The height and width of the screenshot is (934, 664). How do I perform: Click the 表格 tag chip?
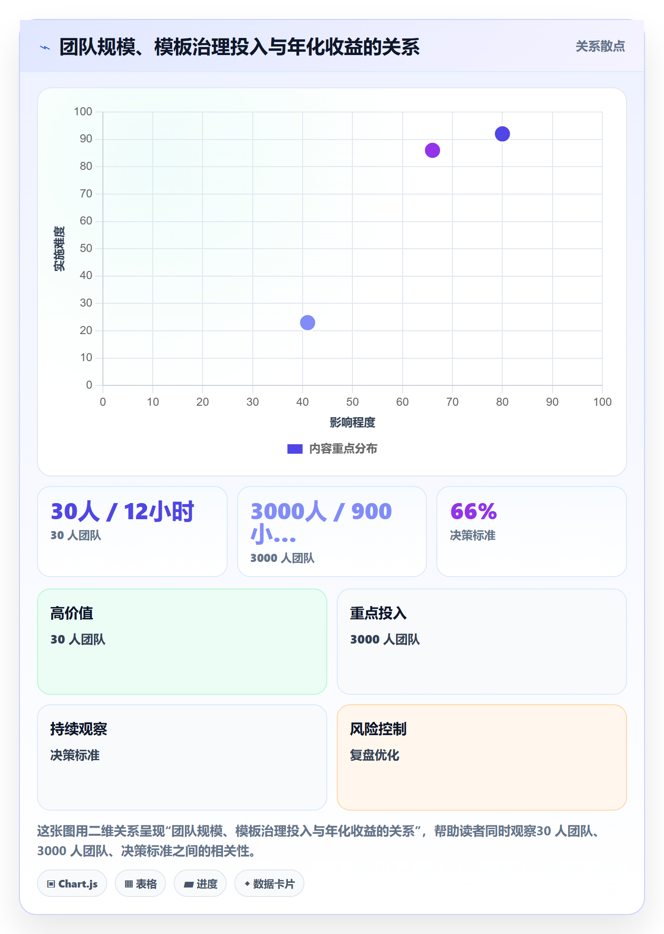point(140,884)
